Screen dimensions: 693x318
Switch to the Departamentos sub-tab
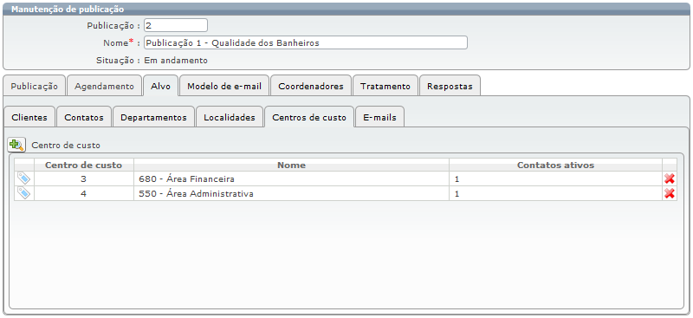point(153,117)
